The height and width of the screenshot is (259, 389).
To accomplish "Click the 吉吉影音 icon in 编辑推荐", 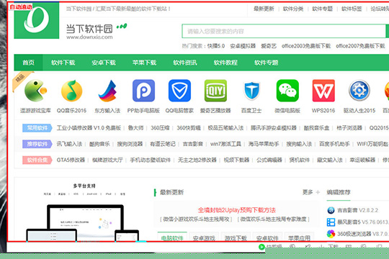I will point(331,210).
